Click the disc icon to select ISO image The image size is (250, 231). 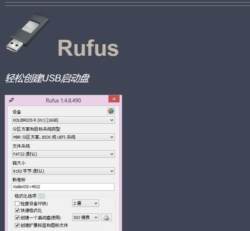coord(106,217)
